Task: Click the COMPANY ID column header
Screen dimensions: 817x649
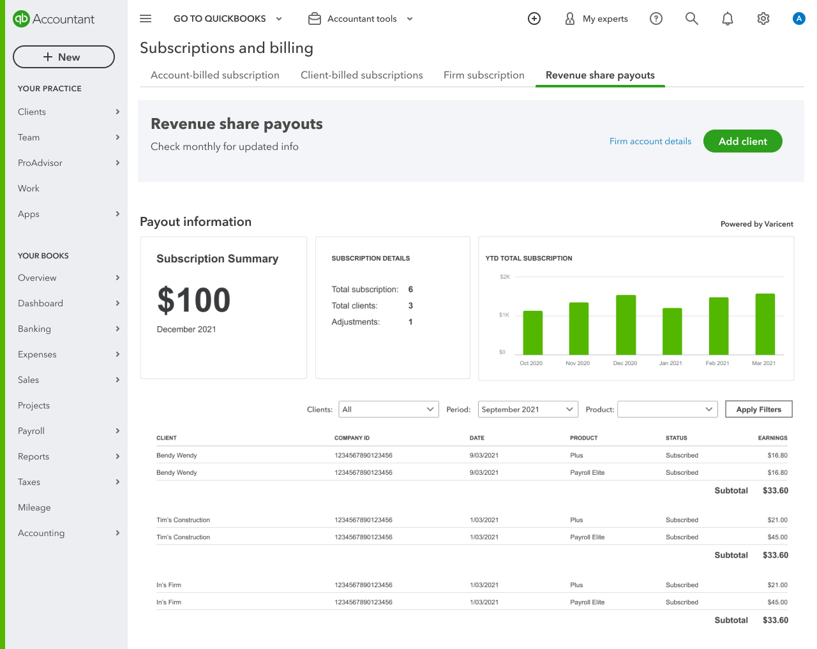Action: (x=352, y=438)
